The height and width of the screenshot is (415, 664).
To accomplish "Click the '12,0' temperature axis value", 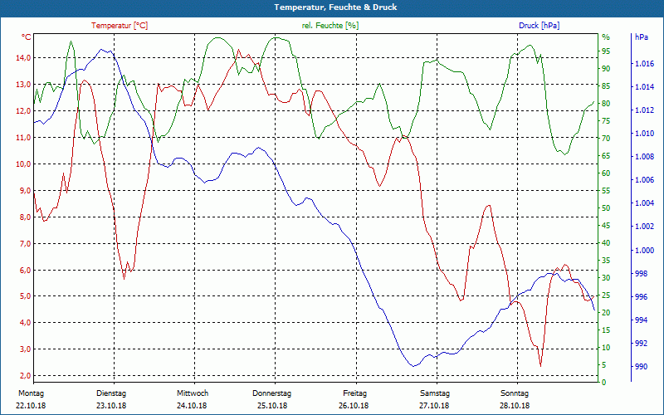I will 23,111.
